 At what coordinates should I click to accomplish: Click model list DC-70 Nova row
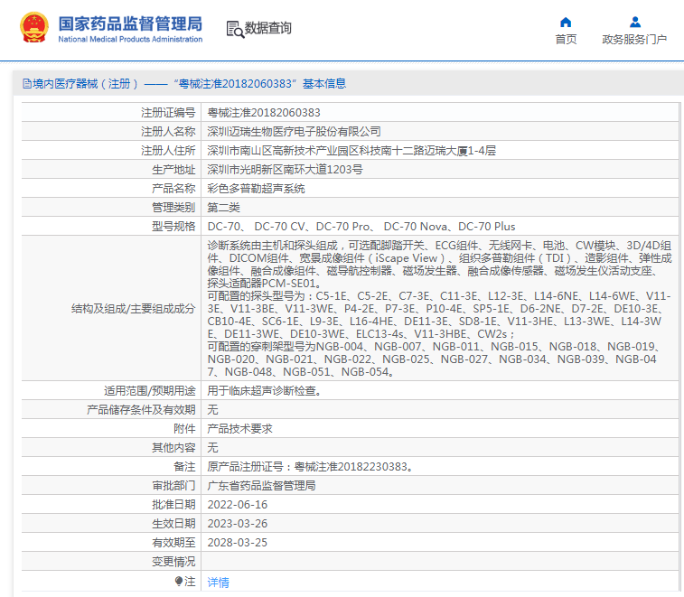coord(361,227)
